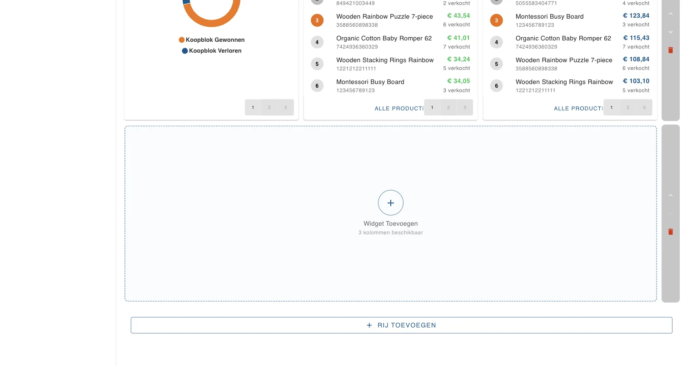Add a new row with Rij Toevoegen

click(402, 325)
